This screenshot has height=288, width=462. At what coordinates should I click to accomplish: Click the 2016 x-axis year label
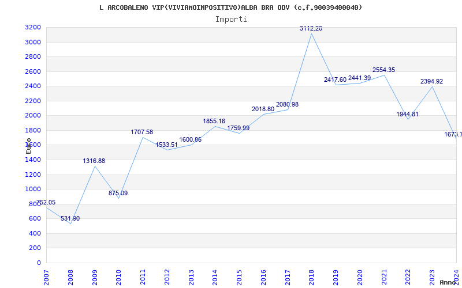tap(263, 278)
